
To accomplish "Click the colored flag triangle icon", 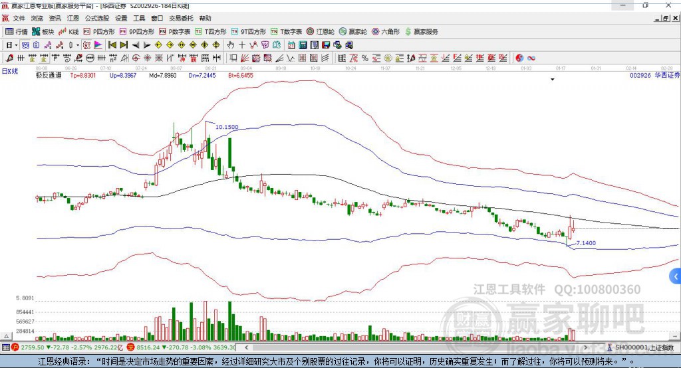I will (98, 45).
